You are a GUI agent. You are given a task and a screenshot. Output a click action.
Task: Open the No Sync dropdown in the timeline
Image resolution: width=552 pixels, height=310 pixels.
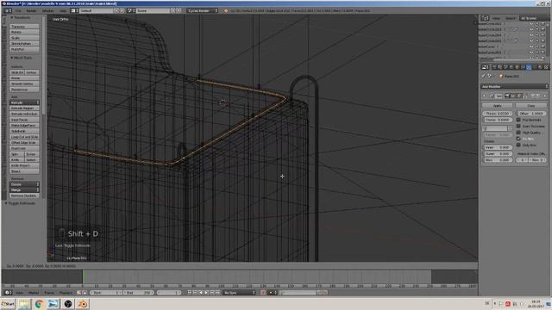tap(240, 293)
